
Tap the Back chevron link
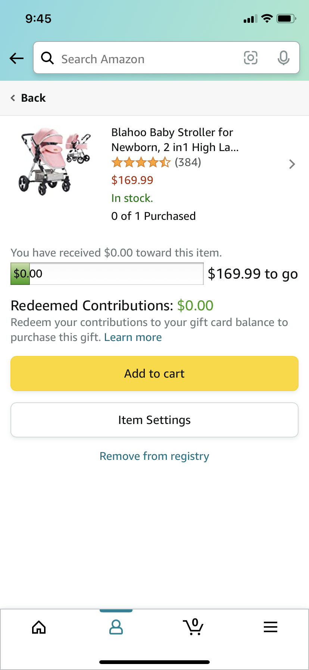28,98
